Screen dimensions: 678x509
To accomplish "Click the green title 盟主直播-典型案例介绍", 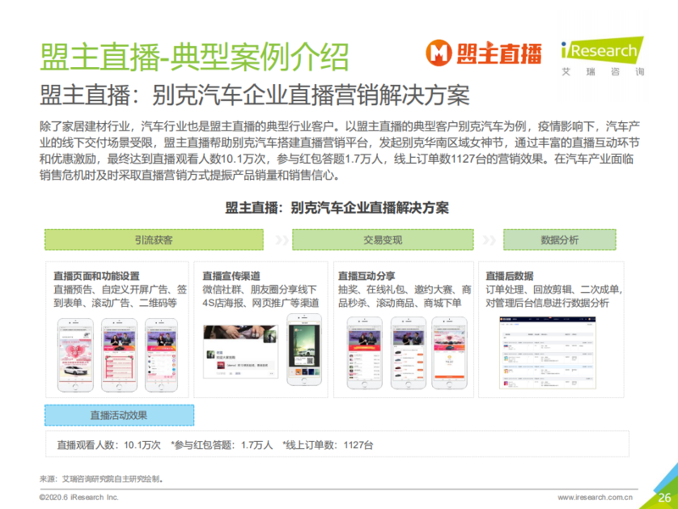I will (x=194, y=57).
